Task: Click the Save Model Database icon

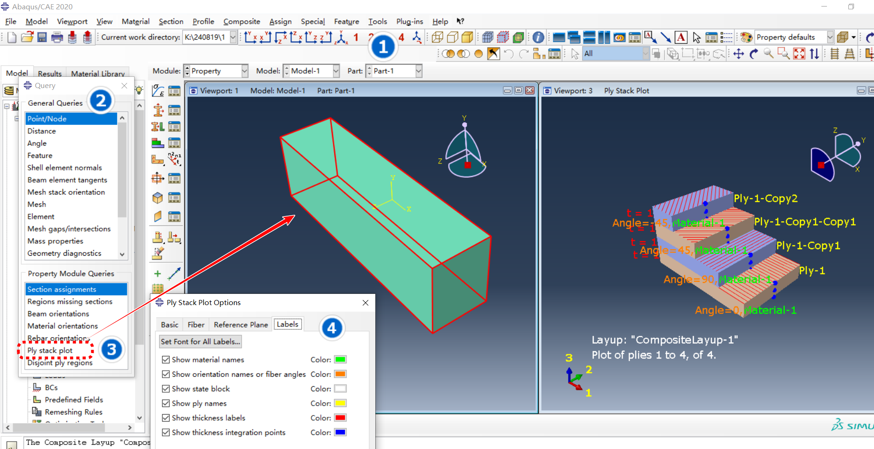Action: pos(42,37)
